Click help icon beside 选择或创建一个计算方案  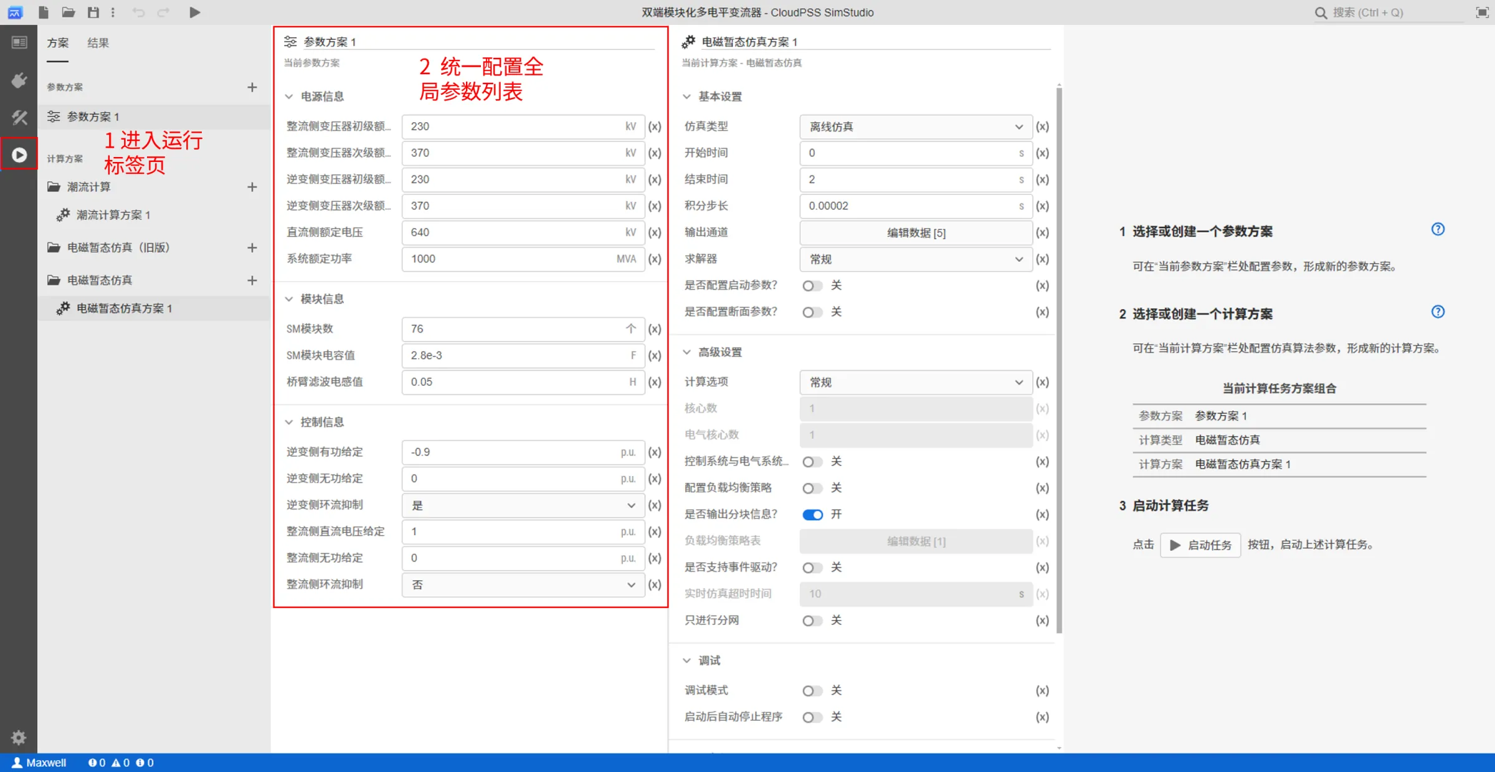tap(1438, 312)
